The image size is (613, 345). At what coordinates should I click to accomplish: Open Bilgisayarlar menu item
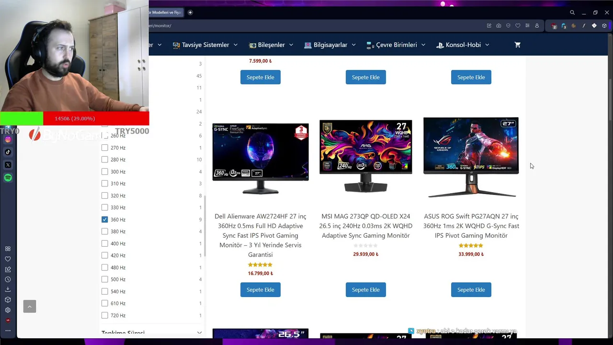(x=330, y=45)
